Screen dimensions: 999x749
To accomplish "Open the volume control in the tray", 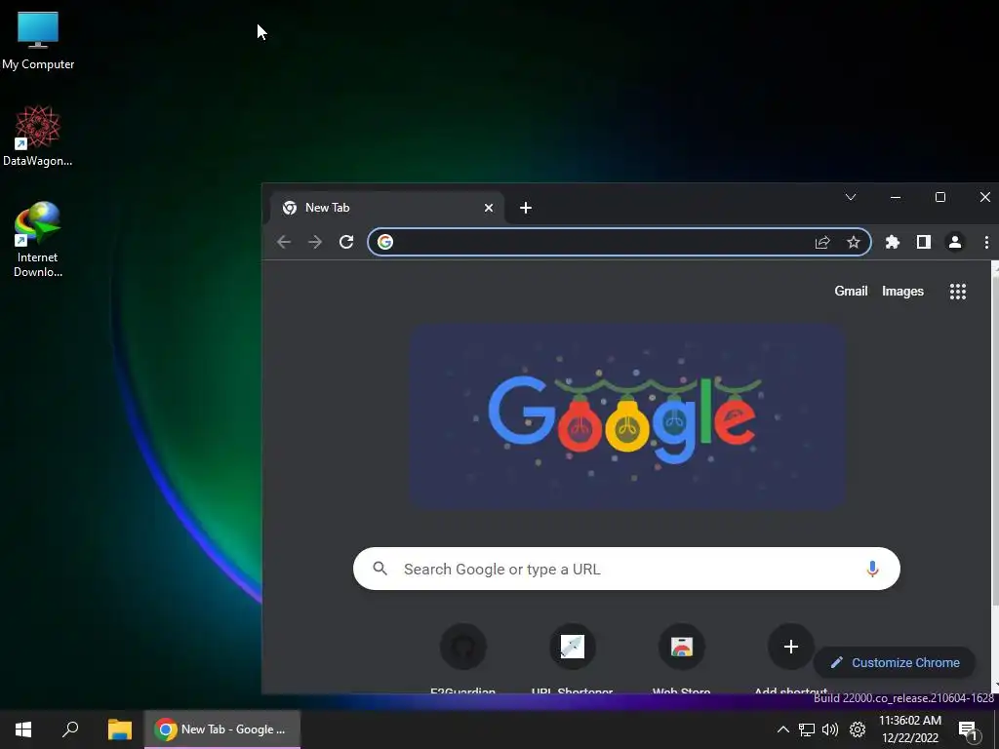I will pyautogui.click(x=830, y=729).
